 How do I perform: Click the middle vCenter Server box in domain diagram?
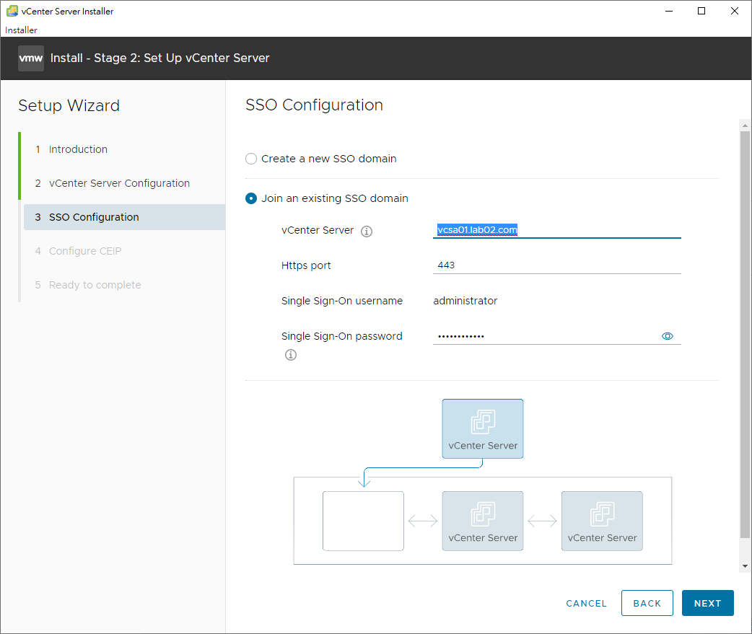tap(483, 521)
